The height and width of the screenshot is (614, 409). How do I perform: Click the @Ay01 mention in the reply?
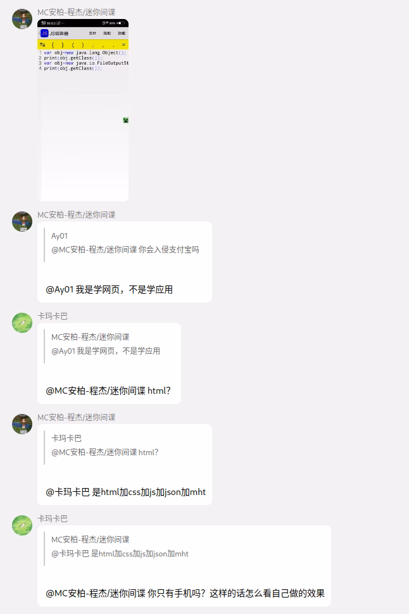(60, 289)
